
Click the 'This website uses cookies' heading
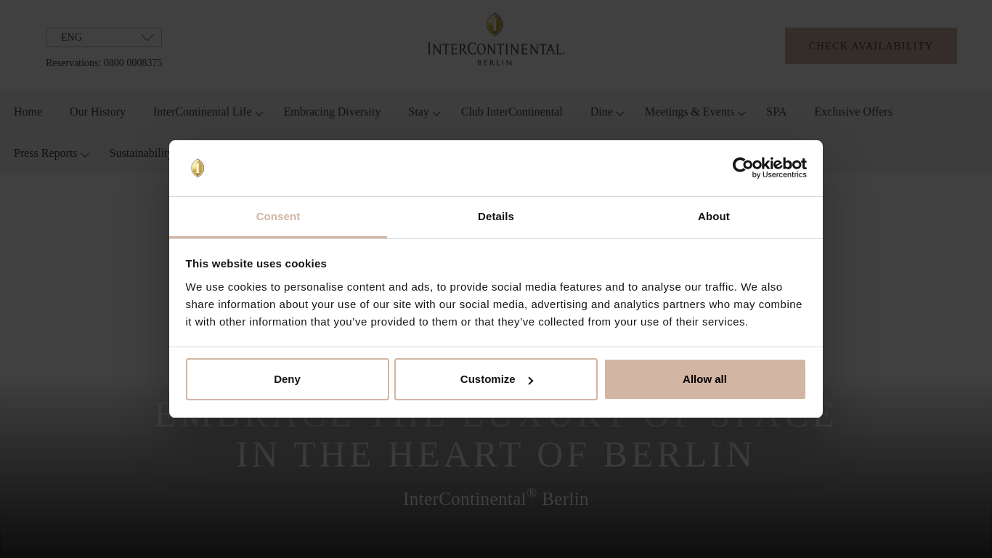[x=256, y=264]
